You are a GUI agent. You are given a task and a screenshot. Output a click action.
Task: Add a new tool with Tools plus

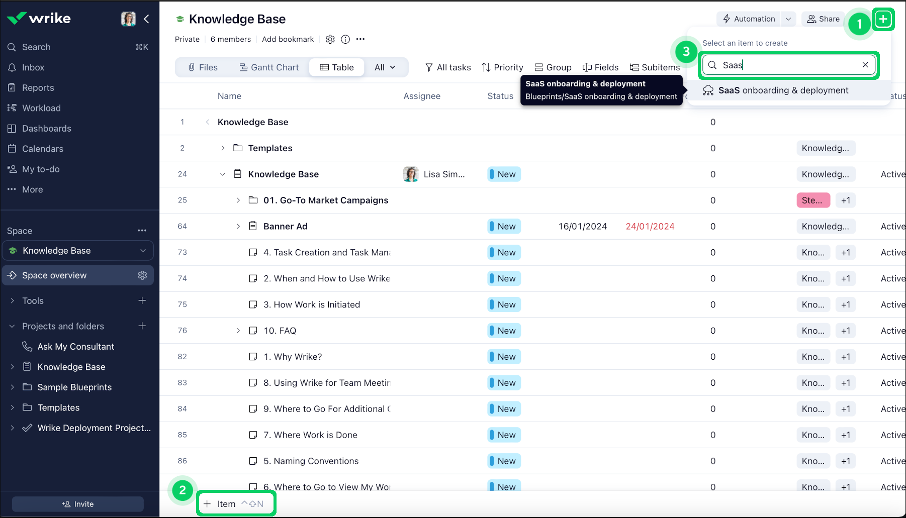pyautogui.click(x=142, y=300)
